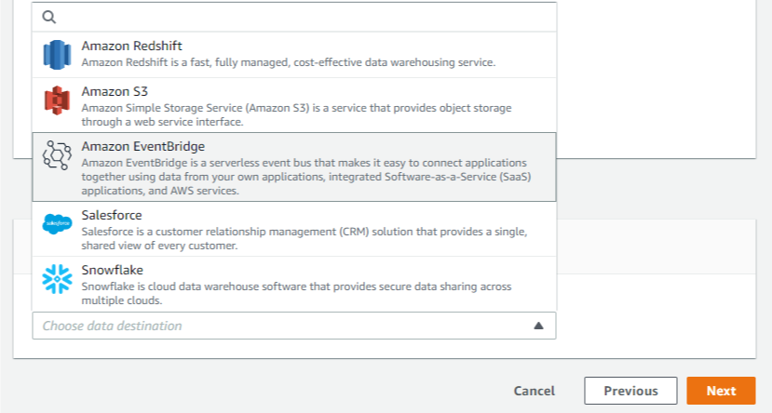The width and height of the screenshot is (772, 413).
Task: Click the Snowflake logo icon
Action: (57, 279)
